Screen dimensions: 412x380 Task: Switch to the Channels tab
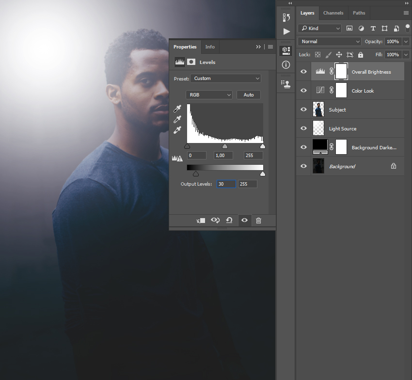pos(333,13)
